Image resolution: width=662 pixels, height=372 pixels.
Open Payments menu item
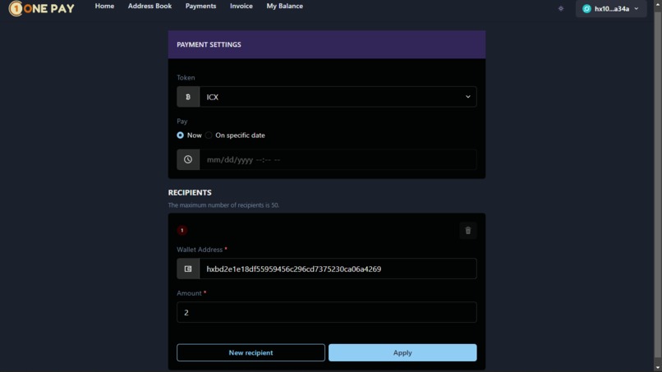click(x=200, y=6)
